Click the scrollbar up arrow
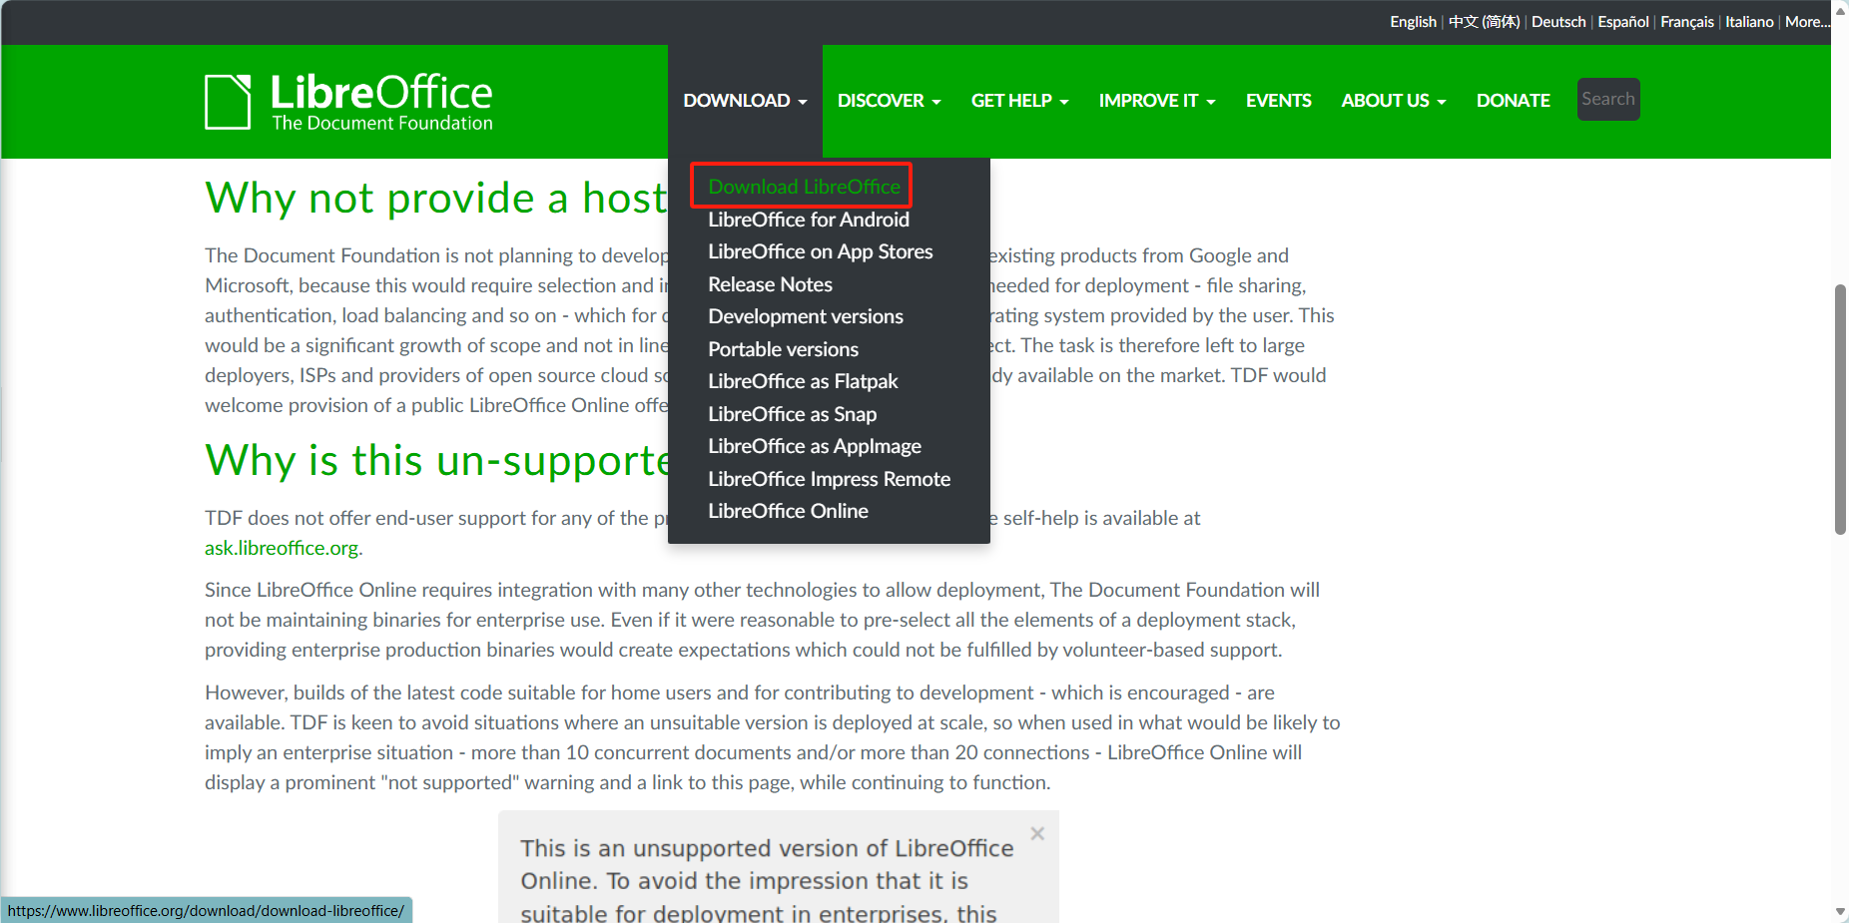Viewport: 1849px width, 923px height. 1840,10
